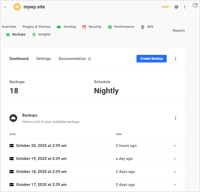Switch to the Hosting tab label
Screen dimensions: 200x192
click(70, 27)
